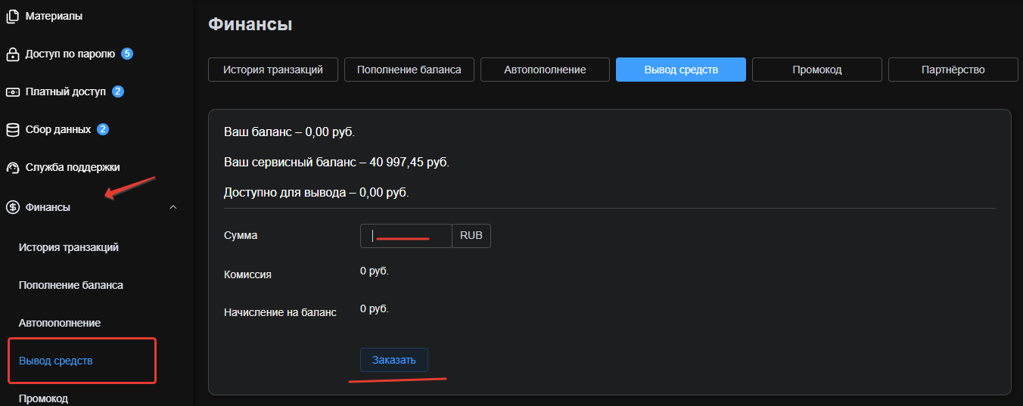Click the Сумма field label

(x=241, y=236)
